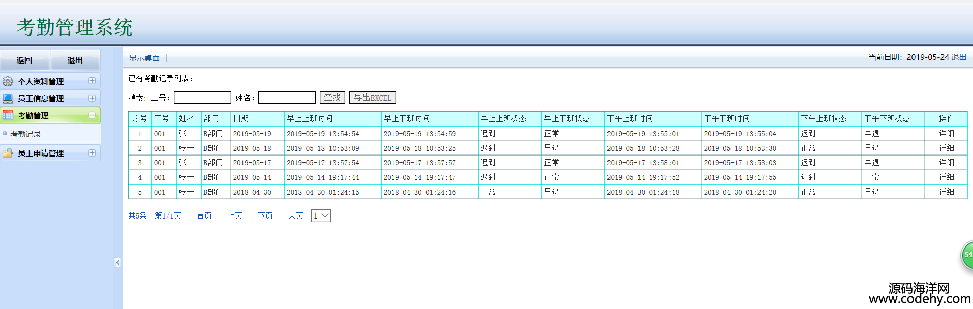Expand 员工信息管理 with its plus icon
973x309 pixels.
coord(92,98)
